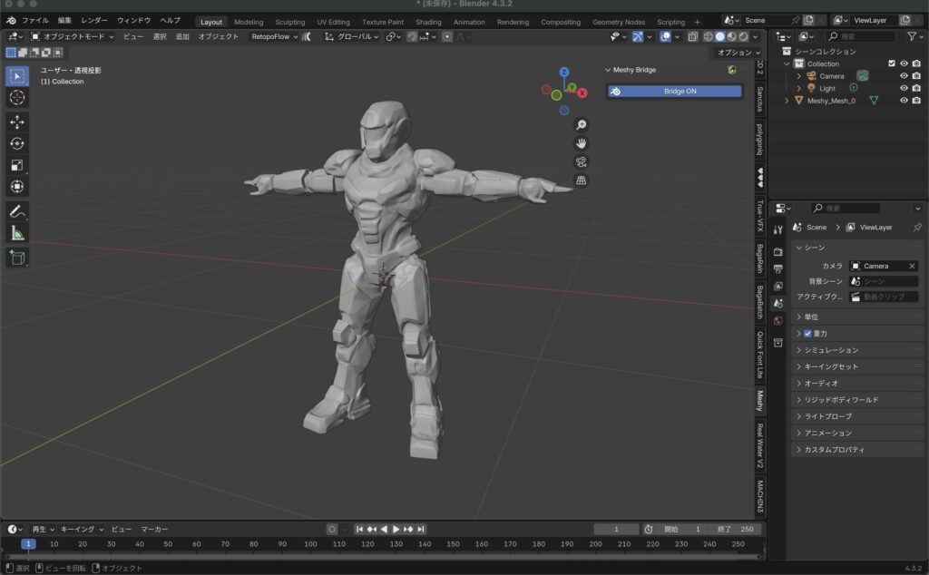Screen dimensions: 929x575
Task: Select the Cursor tool
Action: pyautogui.click(x=17, y=98)
